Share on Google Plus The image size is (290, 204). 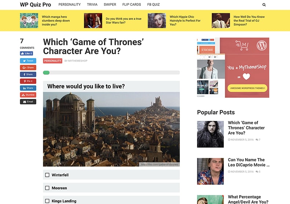(x=28, y=68)
